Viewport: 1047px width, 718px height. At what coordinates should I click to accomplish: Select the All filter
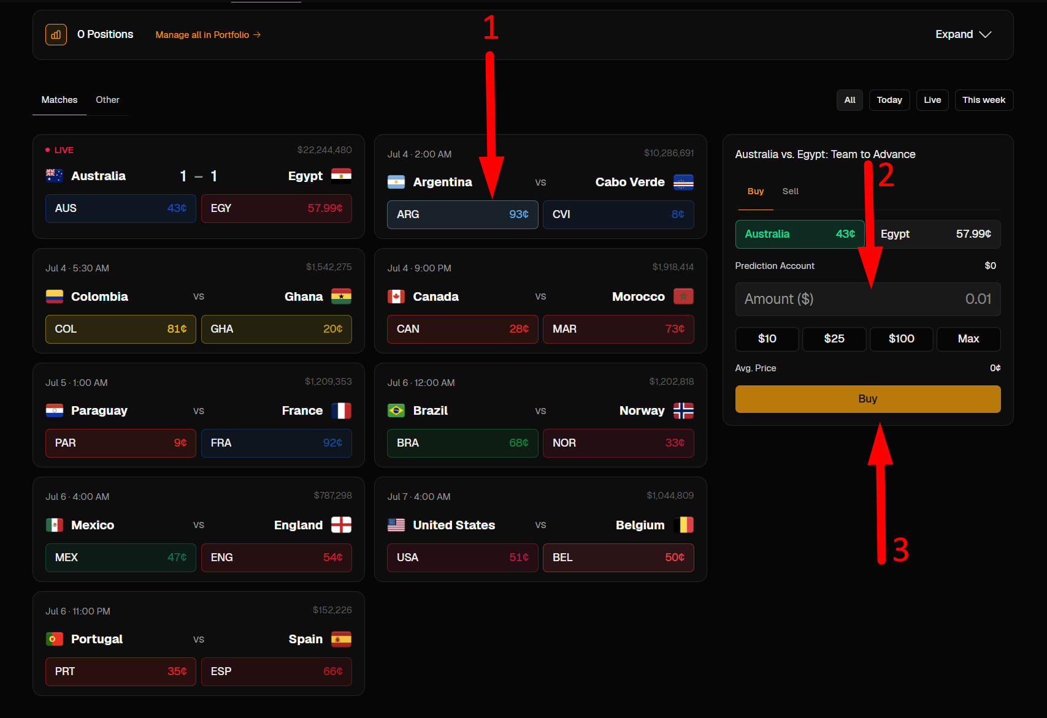click(x=849, y=100)
